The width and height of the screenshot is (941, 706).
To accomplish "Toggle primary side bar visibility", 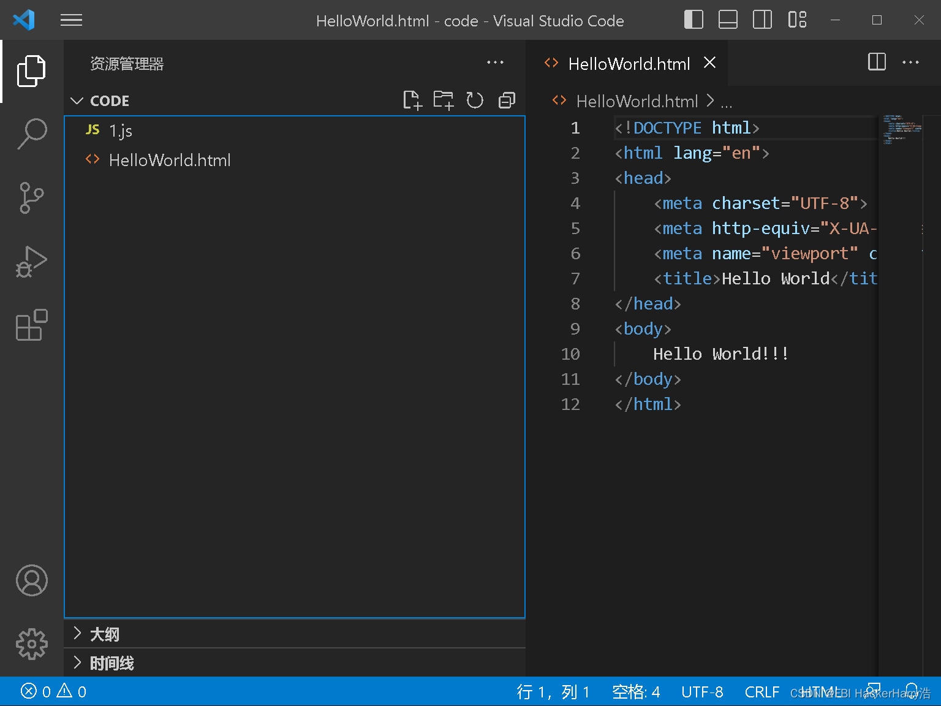I will [693, 20].
